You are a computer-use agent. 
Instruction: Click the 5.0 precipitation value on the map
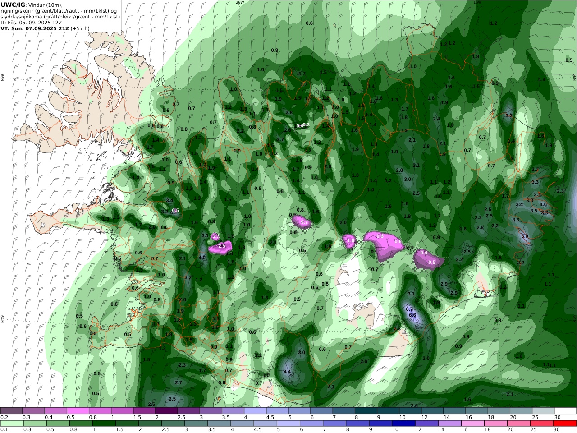(x=524, y=236)
